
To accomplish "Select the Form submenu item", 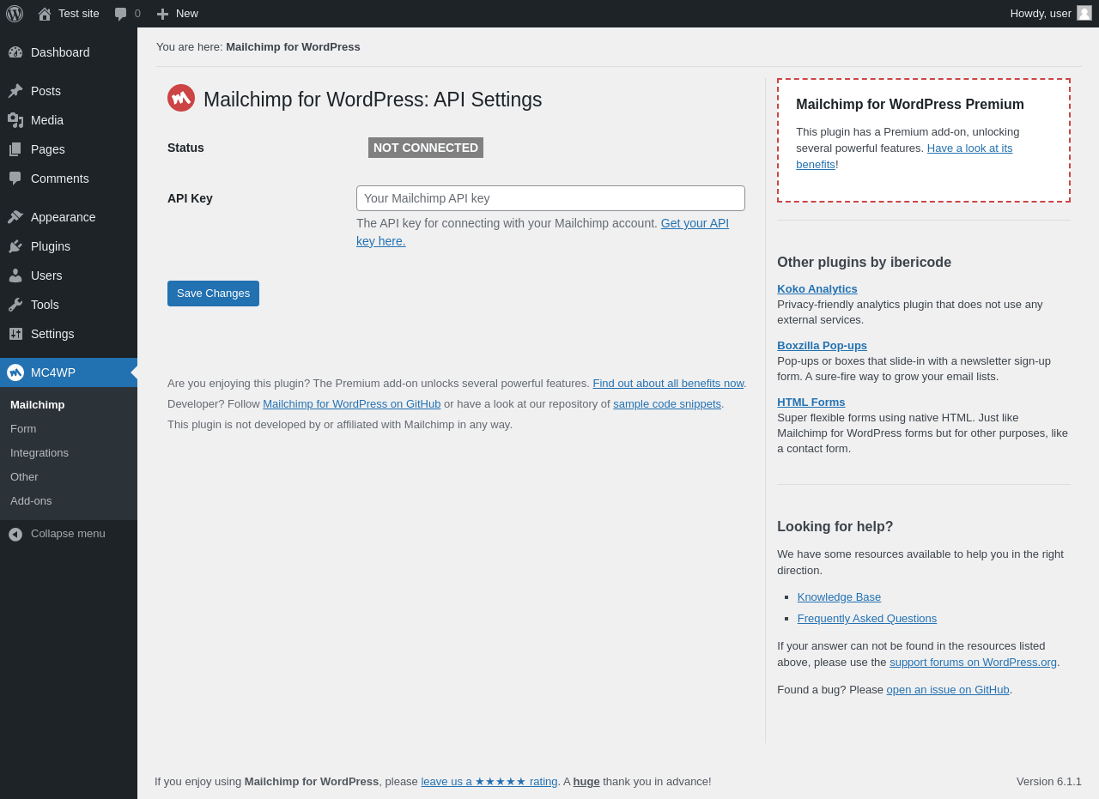I will click(x=23, y=429).
